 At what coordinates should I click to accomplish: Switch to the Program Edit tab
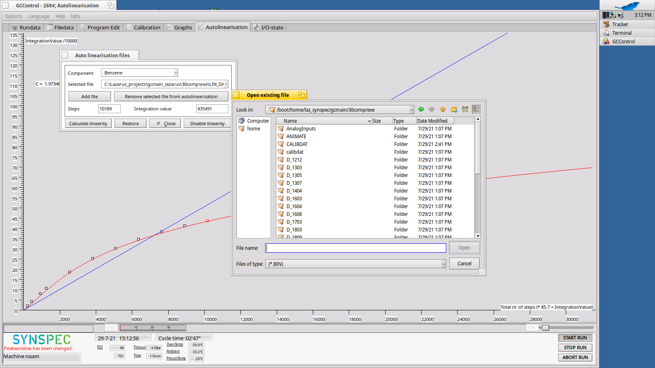(100, 27)
